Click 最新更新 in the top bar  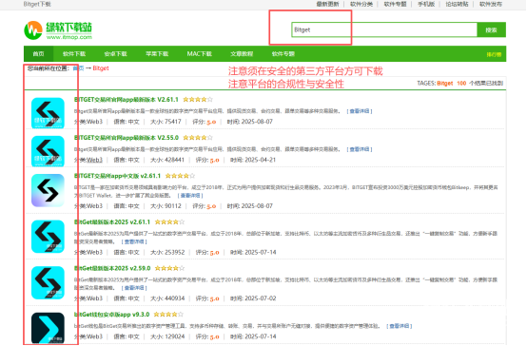(327, 4)
